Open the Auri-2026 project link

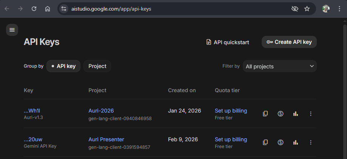101,111
